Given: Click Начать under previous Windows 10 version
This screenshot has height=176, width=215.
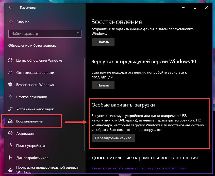Looking at the screenshot, I should coord(103,85).
